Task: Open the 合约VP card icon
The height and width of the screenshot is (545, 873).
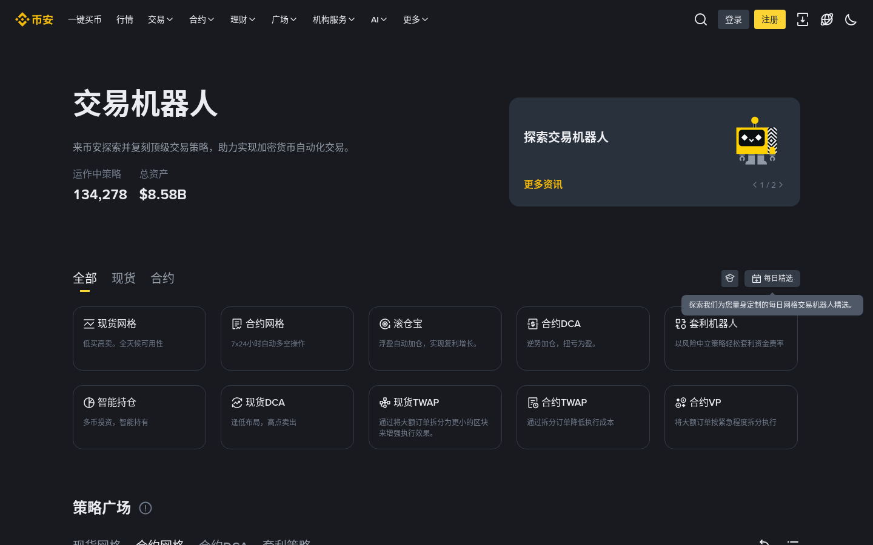Action: coord(681,403)
